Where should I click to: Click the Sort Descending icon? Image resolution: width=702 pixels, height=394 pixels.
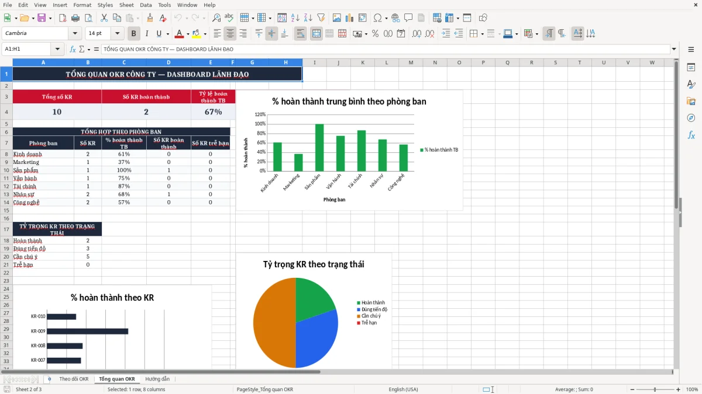coord(308,18)
